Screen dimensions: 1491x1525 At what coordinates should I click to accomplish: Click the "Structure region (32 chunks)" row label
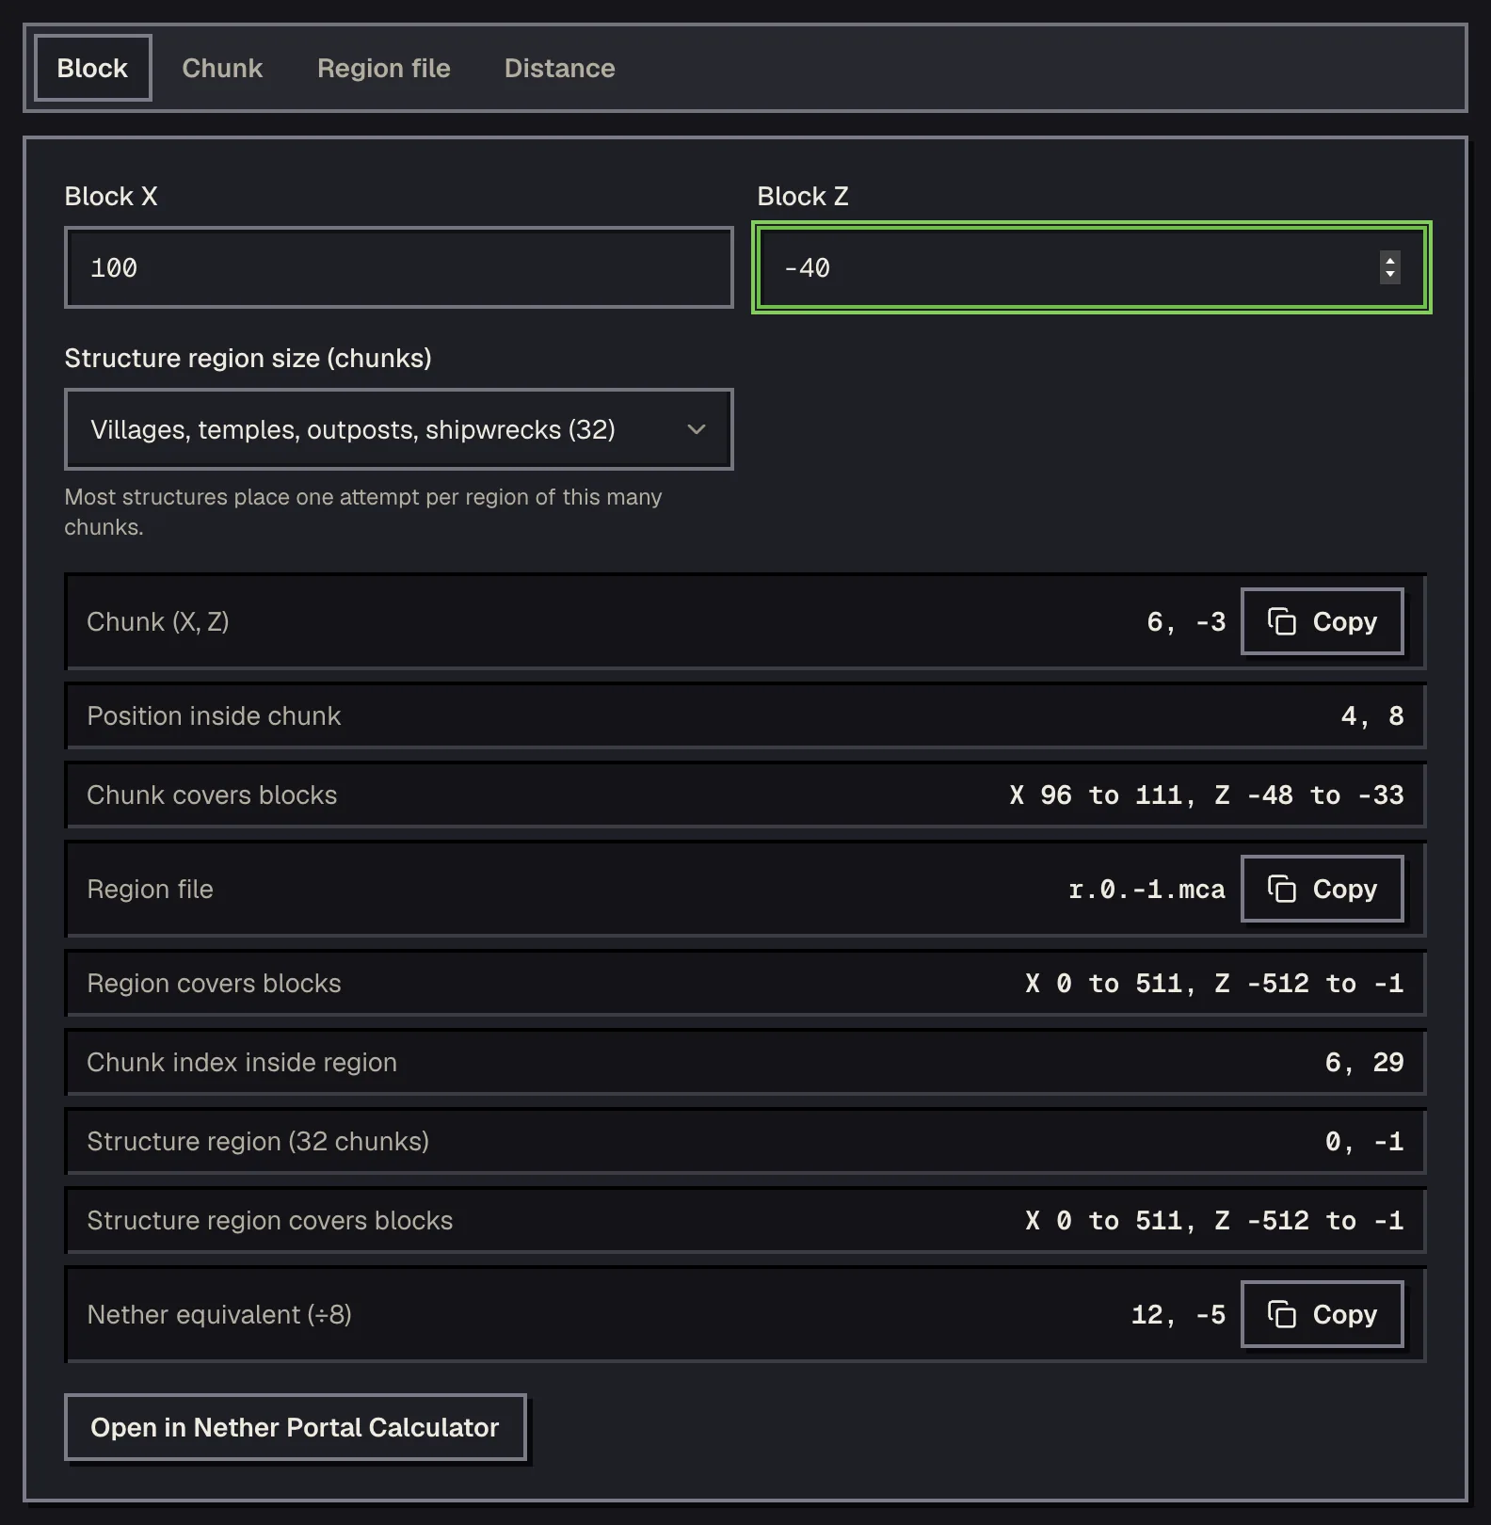258,1141
